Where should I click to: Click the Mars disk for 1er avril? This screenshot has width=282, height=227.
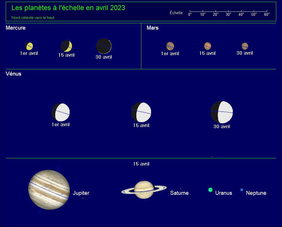pos(170,46)
